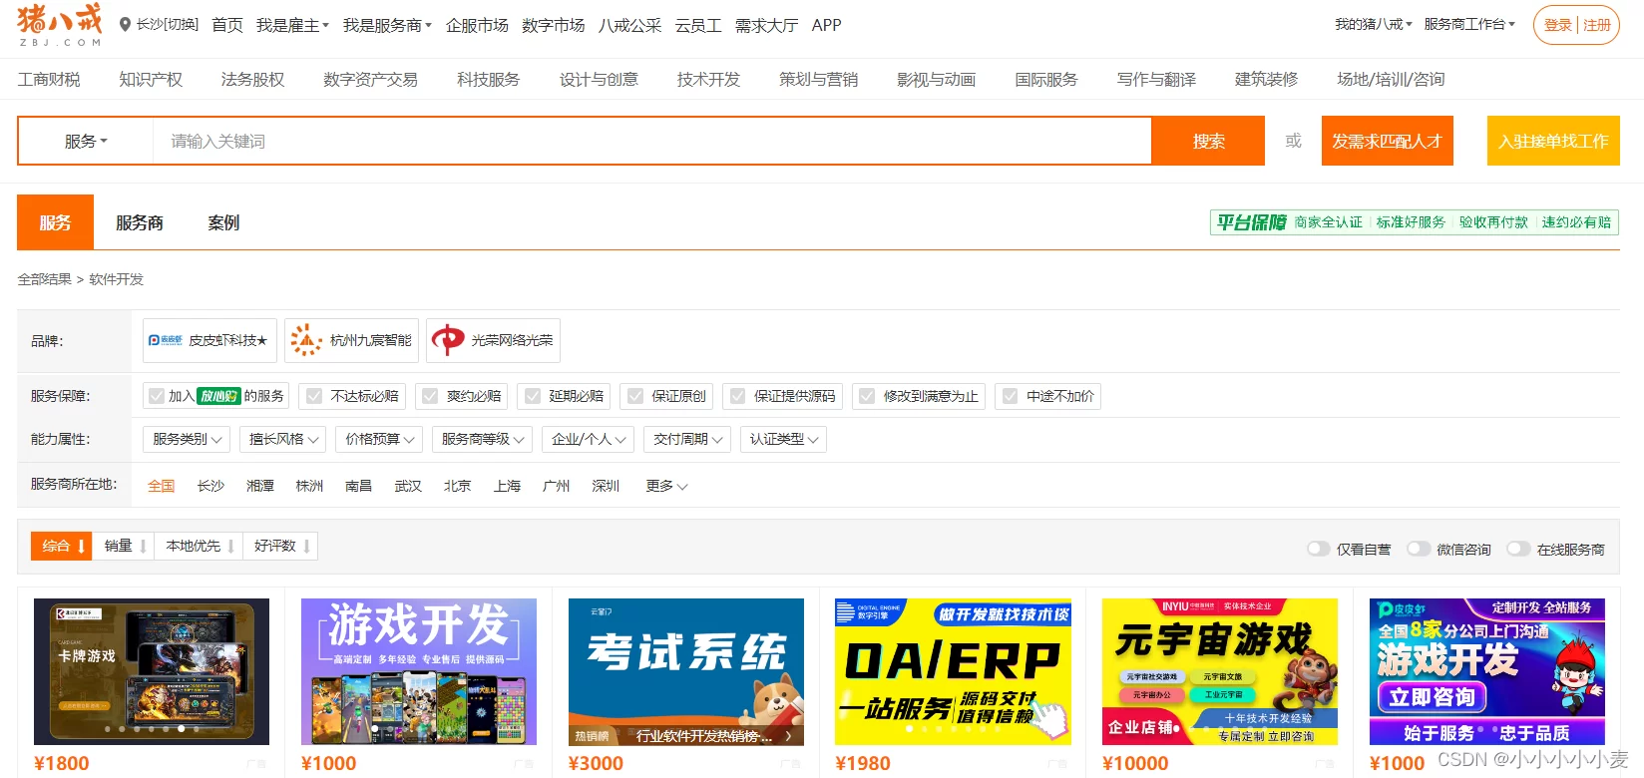The image size is (1644, 778).
Task: Sort results by 销量 arrow
Action: [143, 547]
